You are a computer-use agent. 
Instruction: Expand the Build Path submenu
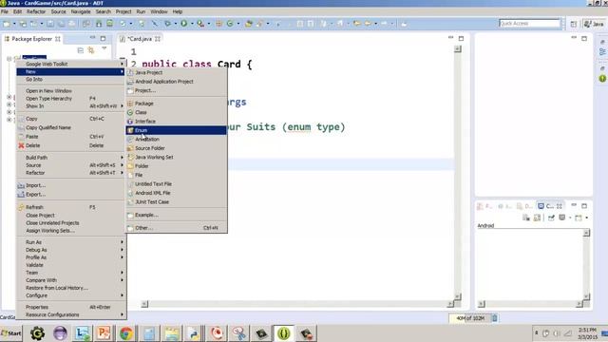click(x=71, y=158)
